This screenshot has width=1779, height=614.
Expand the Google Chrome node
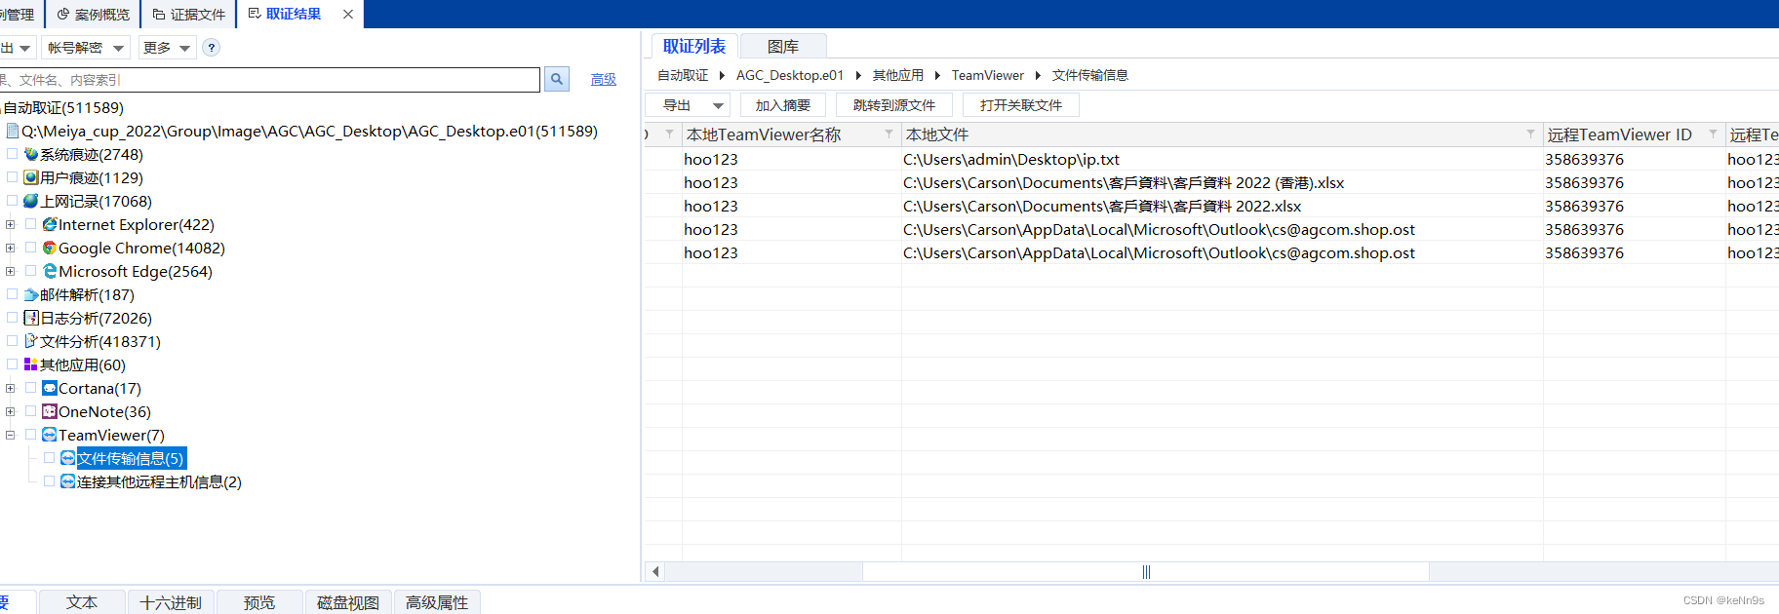pos(11,248)
